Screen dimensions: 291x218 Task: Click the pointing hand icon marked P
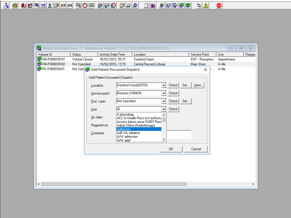coord(69,5)
